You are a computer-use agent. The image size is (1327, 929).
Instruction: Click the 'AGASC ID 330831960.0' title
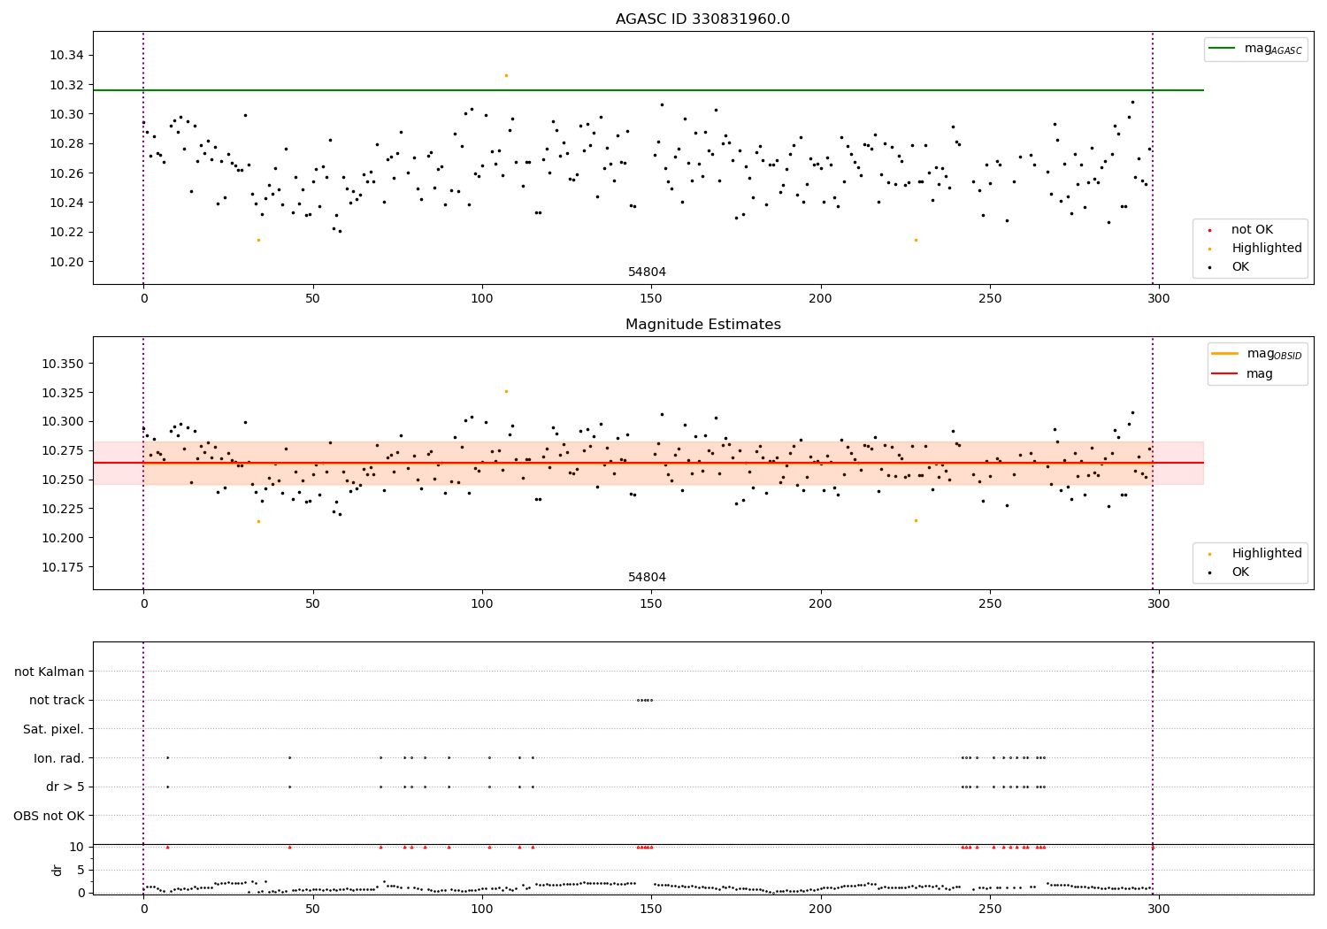point(702,19)
